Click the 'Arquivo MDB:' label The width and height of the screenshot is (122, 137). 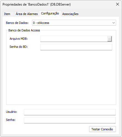(19, 39)
